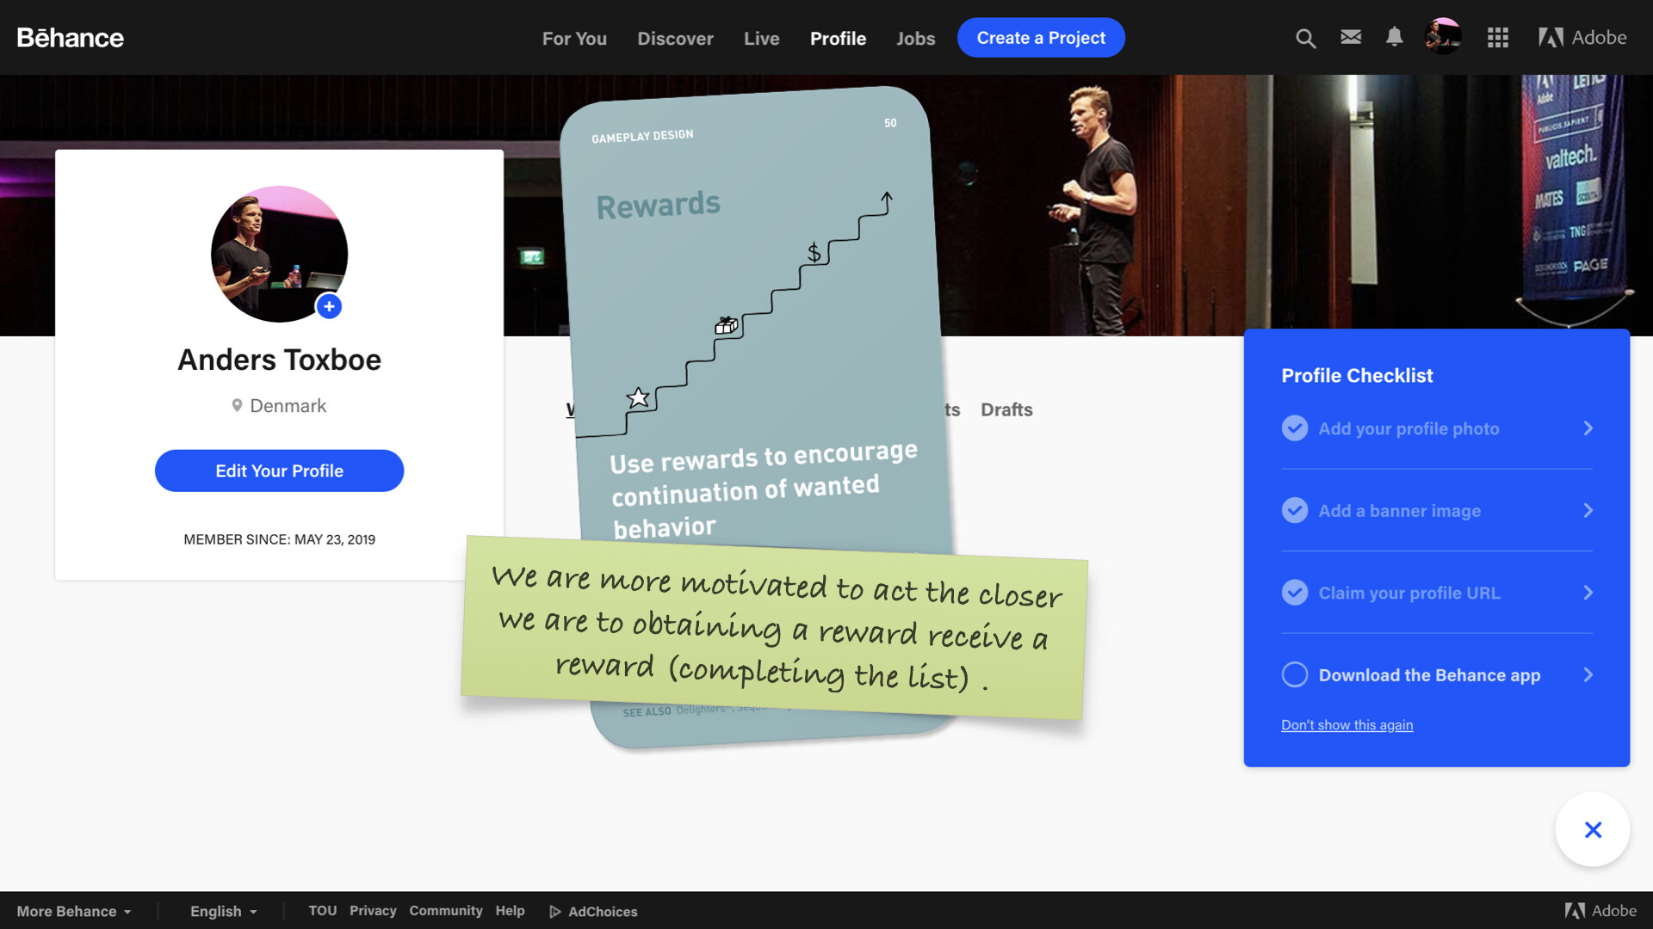
Task: Click Add your profile photo checkmark
Action: 1294,428
